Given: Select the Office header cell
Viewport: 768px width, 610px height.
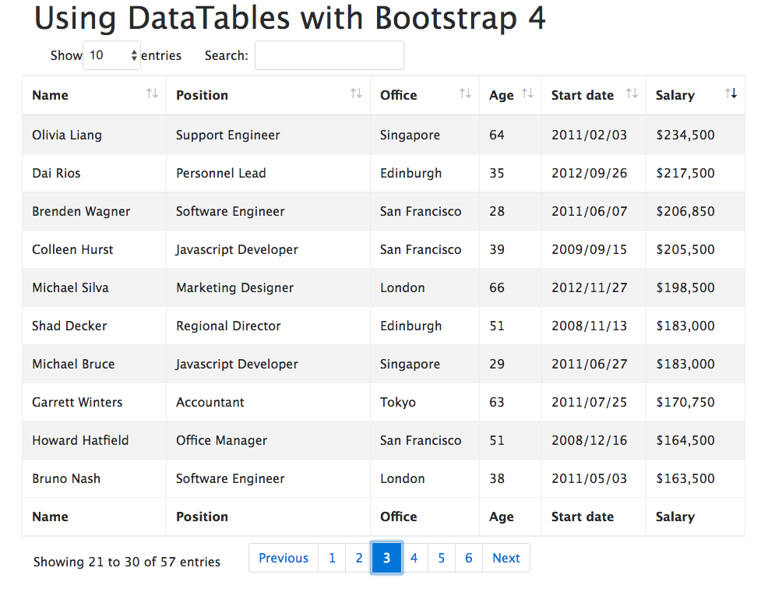Looking at the screenshot, I should (398, 94).
